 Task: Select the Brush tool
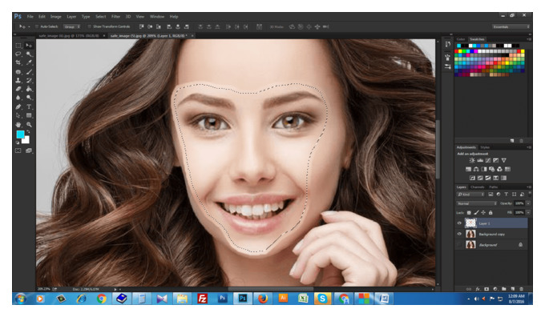29,72
